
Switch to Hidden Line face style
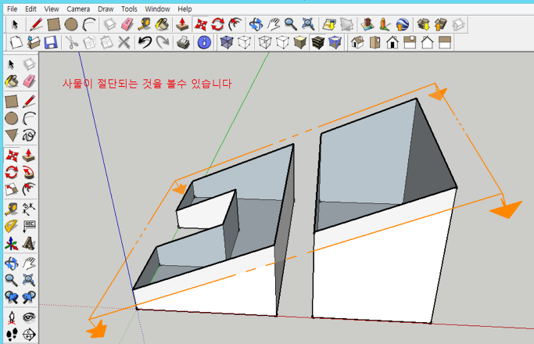pyautogui.click(x=282, y=42)
